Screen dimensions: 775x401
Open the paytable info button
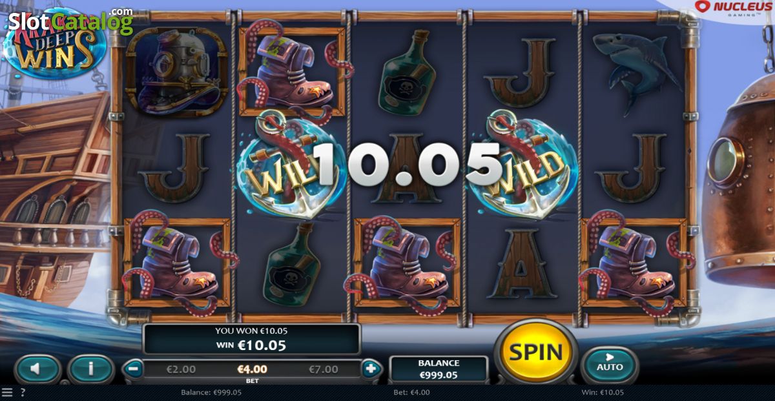pyautogui.click(x=90, y=369)
